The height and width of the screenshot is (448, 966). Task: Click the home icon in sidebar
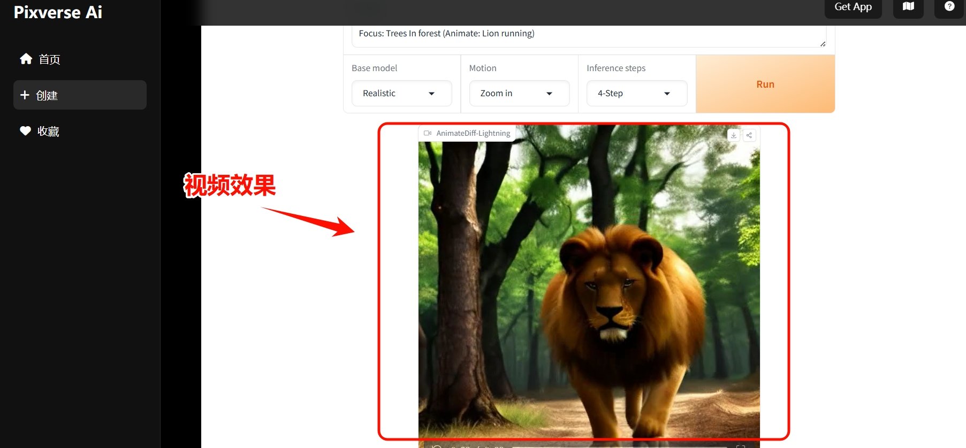(x=26, y=59)
